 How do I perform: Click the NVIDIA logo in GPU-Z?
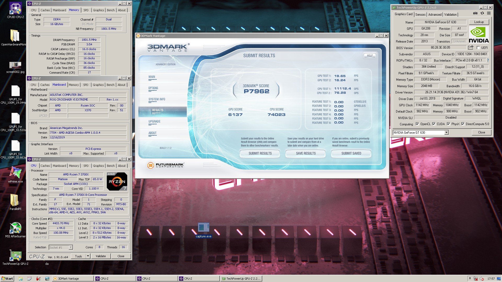tap(479, 34)
